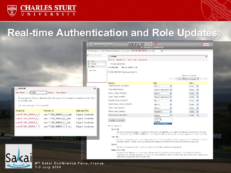Open the Status dropdown for Cary, Brad
The width and height of the screenshot is (231, 173).
pyautogui.click(x=194, y=90)
